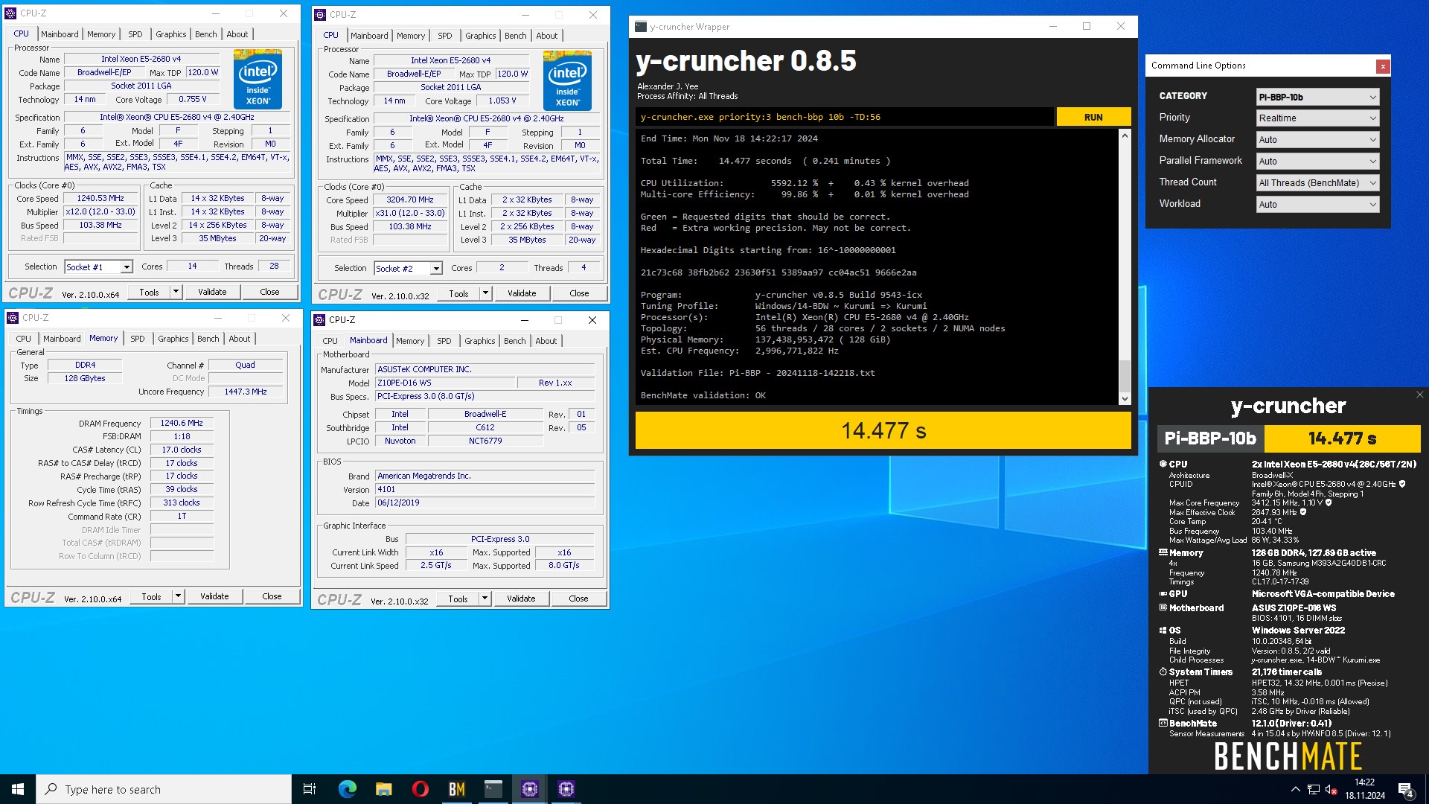Click Validate in CPU-Z Memory window

214,596
